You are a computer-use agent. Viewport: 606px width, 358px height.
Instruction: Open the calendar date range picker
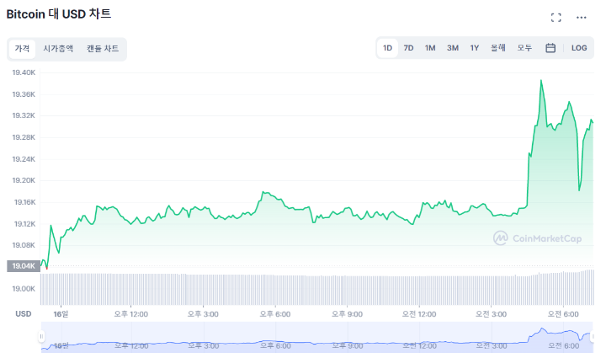[x=550, y=48]
